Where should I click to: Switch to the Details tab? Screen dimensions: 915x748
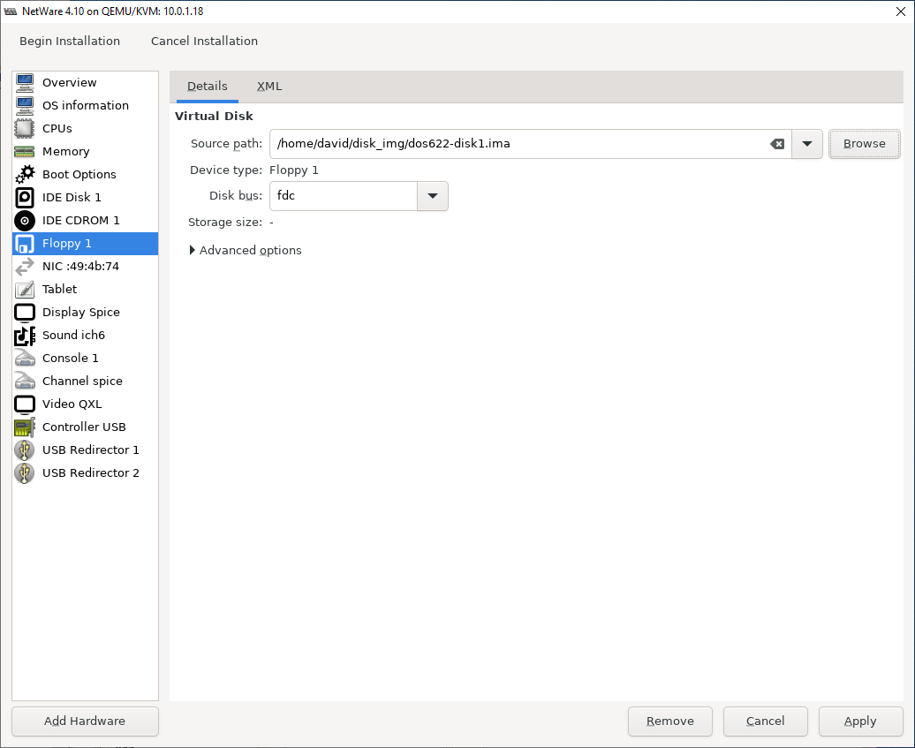coord(208,87)
